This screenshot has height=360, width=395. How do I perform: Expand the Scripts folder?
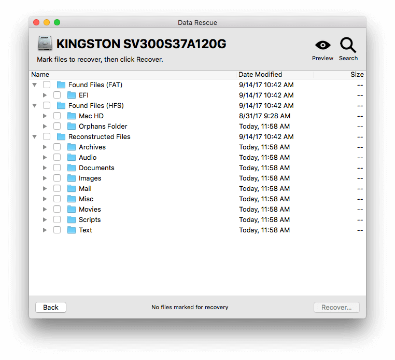(x=45, y=219)
